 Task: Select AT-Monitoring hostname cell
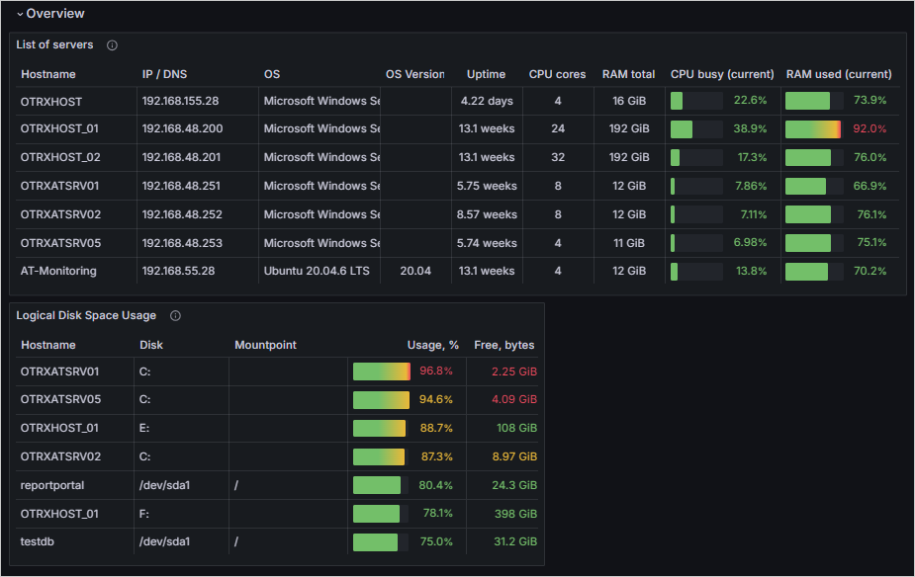coord(58,271)
